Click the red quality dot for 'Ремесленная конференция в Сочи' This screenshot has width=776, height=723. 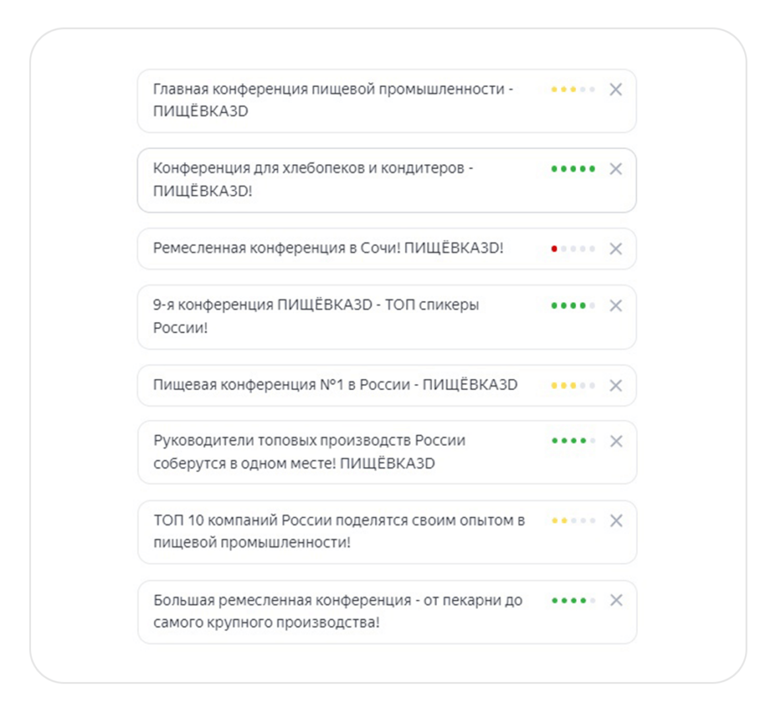pyautogui.click(x=554, y=249)
